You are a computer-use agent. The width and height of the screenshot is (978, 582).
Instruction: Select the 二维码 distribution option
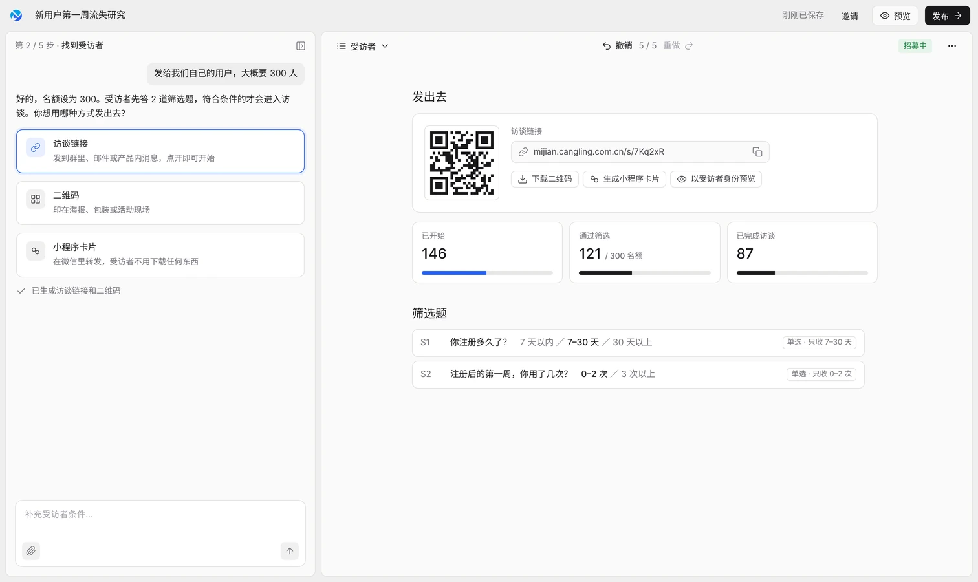coord(160,203)
